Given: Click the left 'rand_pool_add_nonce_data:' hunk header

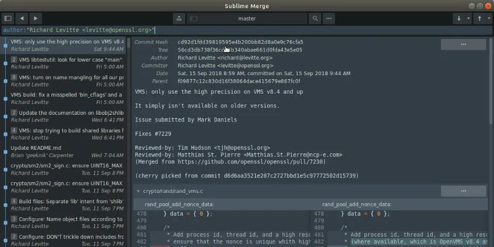Looking at the screenshot, I should coord(179,204).
